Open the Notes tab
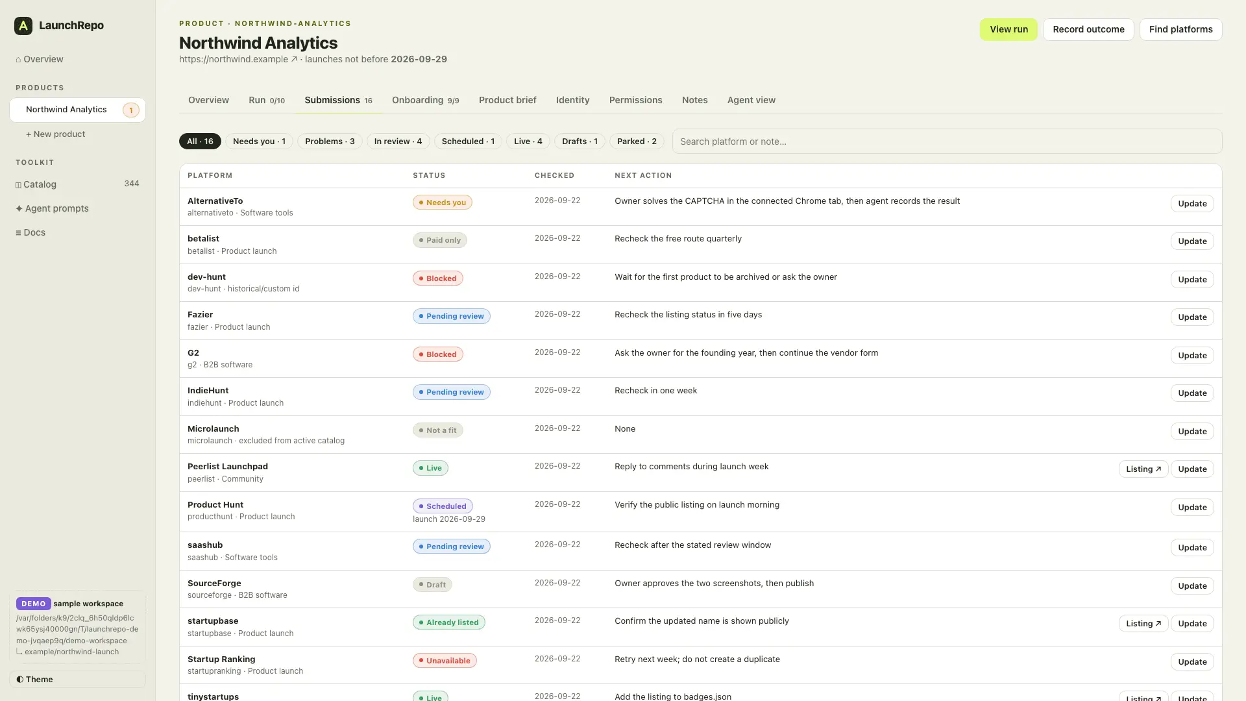Image resolution: width=1246 pixels, height=701 pixels. pos(694,100)
